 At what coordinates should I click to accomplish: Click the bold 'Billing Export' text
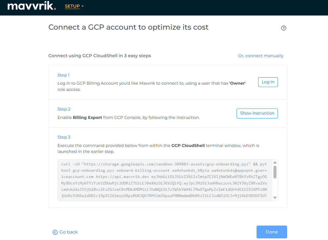(x=88, y=118)
